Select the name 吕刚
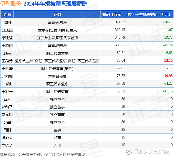Viewport: 174px width, 157px height. point(7,130)
